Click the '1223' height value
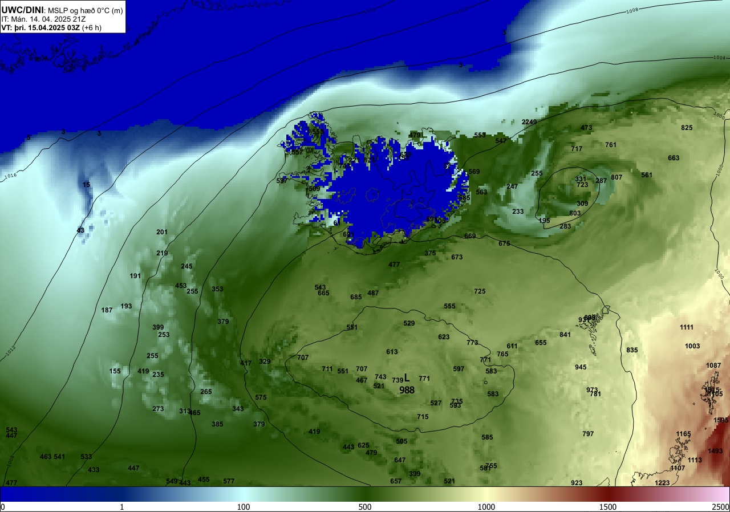 [x=662, y=483]
